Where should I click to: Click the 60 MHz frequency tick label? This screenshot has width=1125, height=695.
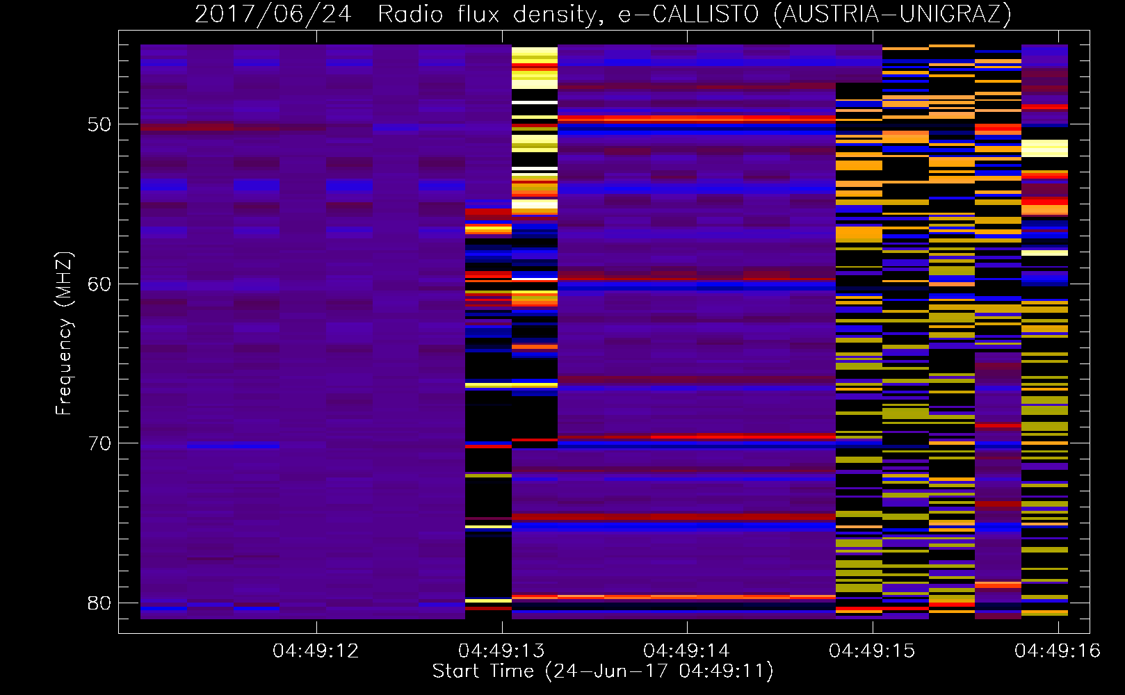point(99,284)
